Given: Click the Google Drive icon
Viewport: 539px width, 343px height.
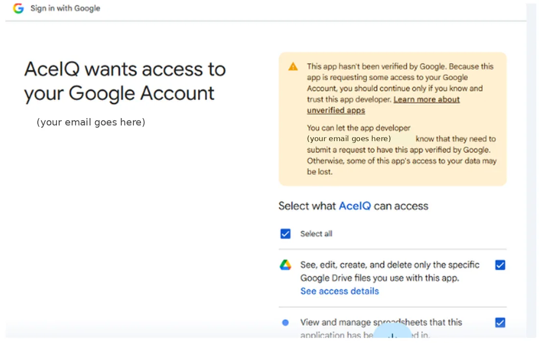Looking at the screenshot, I should [x=285, y=265].
